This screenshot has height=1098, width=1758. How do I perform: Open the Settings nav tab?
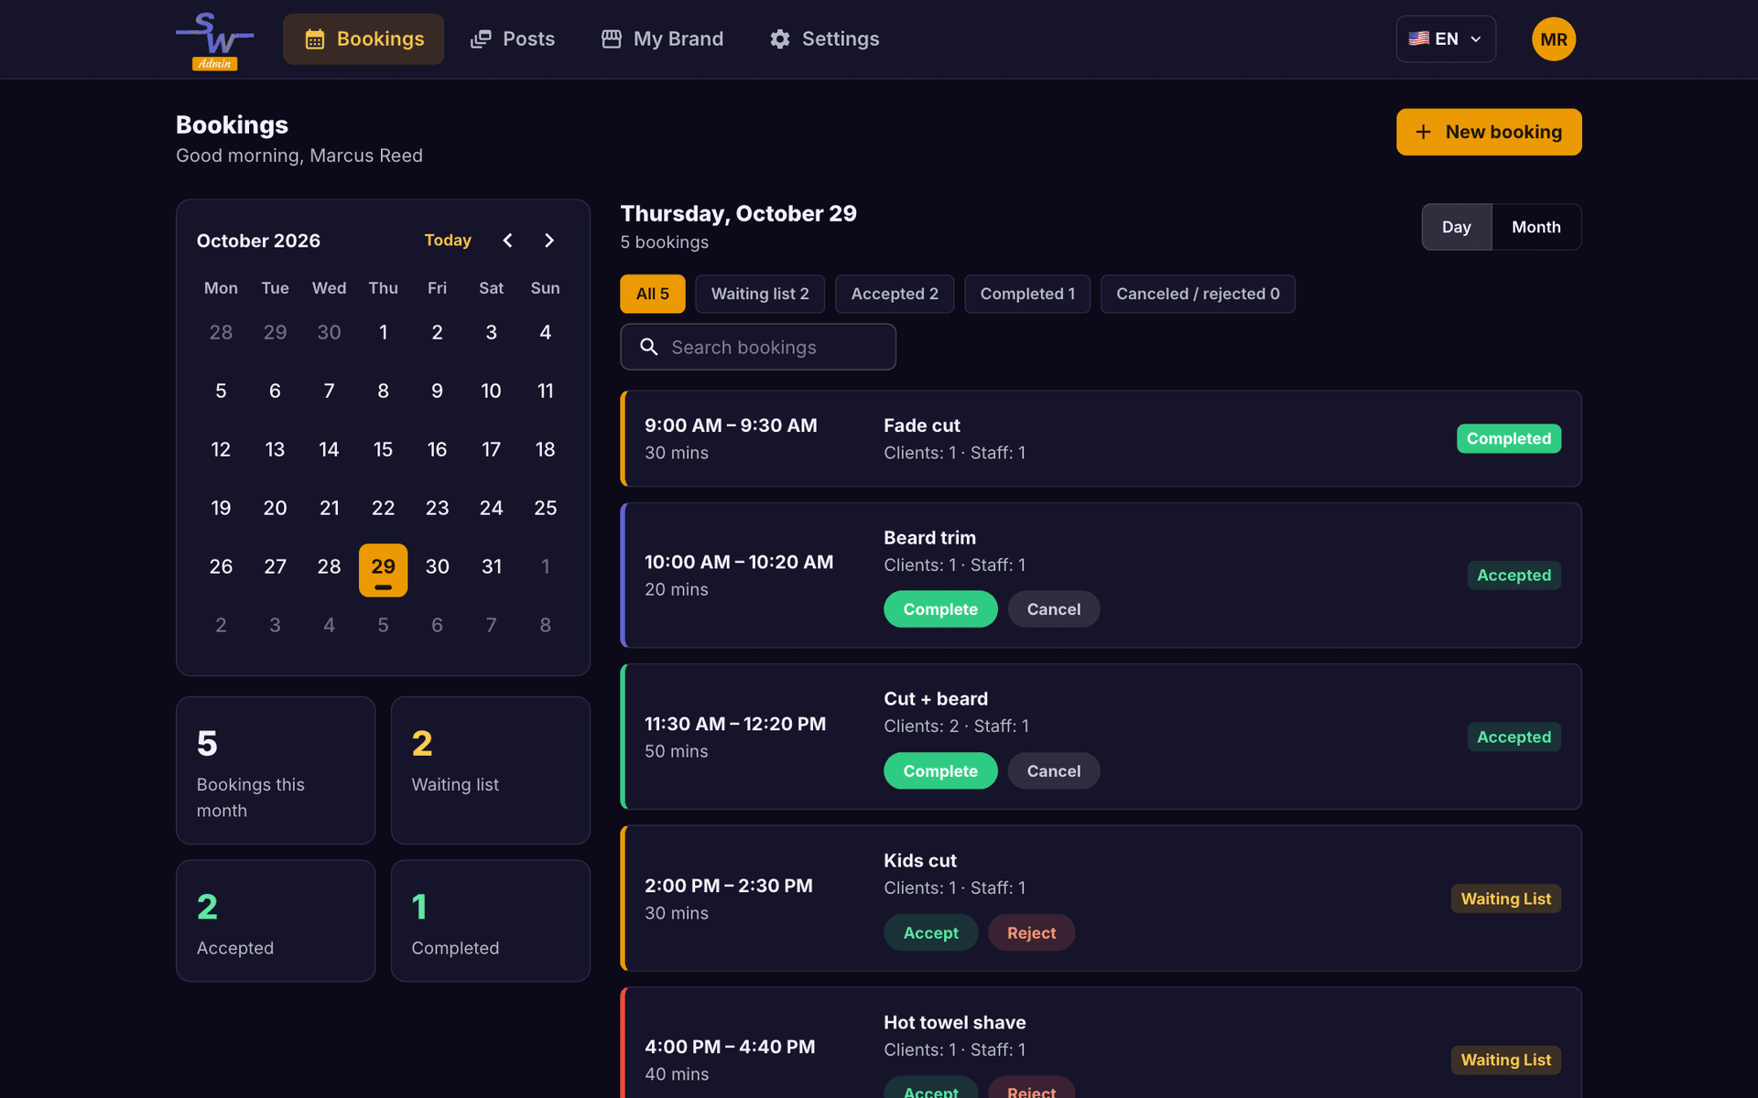(x=824, y=39)
